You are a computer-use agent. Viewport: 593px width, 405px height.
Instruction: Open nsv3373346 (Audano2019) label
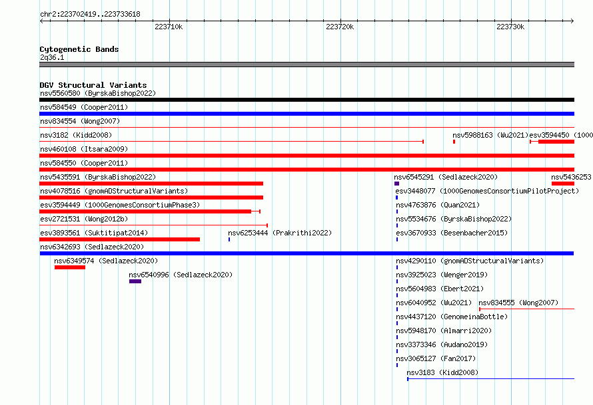tap(442, 344)
